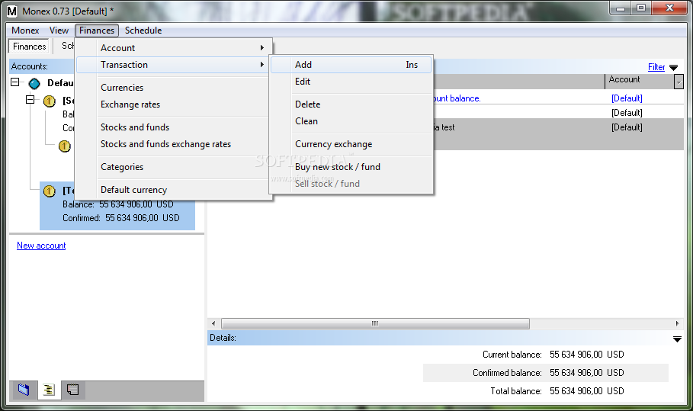Click the Filter link

point(656,67)
